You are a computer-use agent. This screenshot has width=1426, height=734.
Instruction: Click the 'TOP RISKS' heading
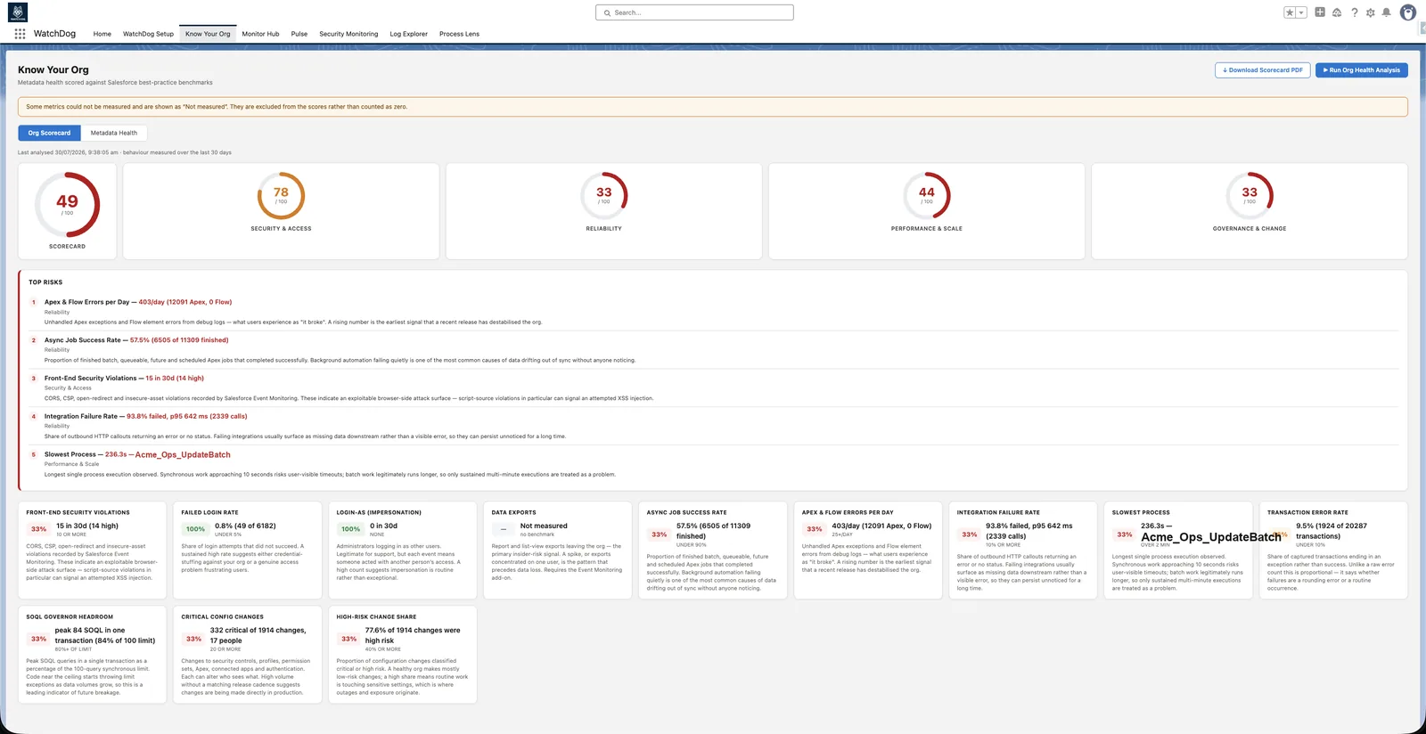tap(45, 282)
